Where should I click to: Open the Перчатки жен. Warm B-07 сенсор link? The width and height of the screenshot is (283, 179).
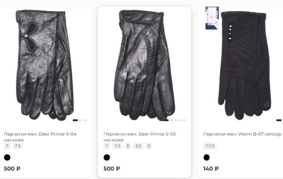click(x=242, y=134)
